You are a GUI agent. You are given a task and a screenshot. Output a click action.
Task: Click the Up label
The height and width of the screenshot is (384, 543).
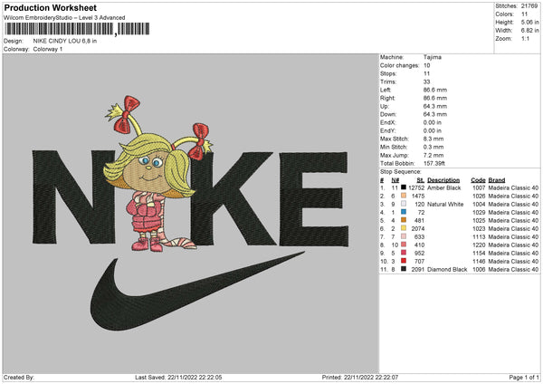(x=384, y=106)
